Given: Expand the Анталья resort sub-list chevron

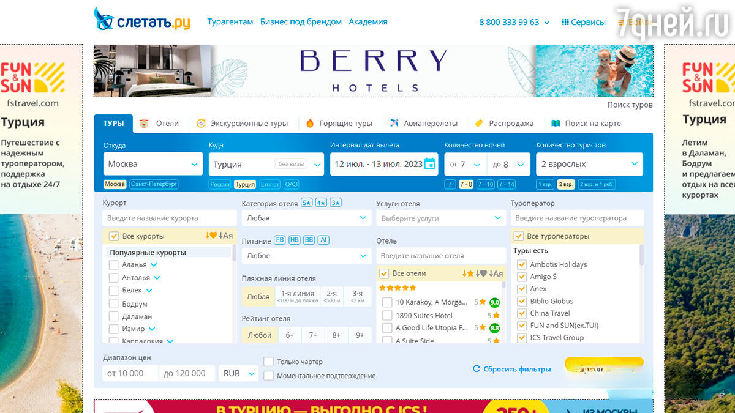Looking at the screenshot, I should click(x=157, y=278).
